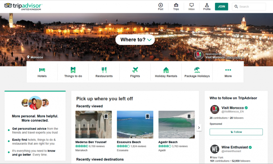
Task: Click the Morocco location label on banner
Action: (x=37, y=57)
